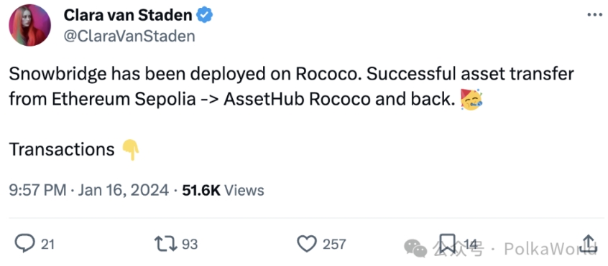Click the share upload icon

pyautogui.click(x=589, y=243)
